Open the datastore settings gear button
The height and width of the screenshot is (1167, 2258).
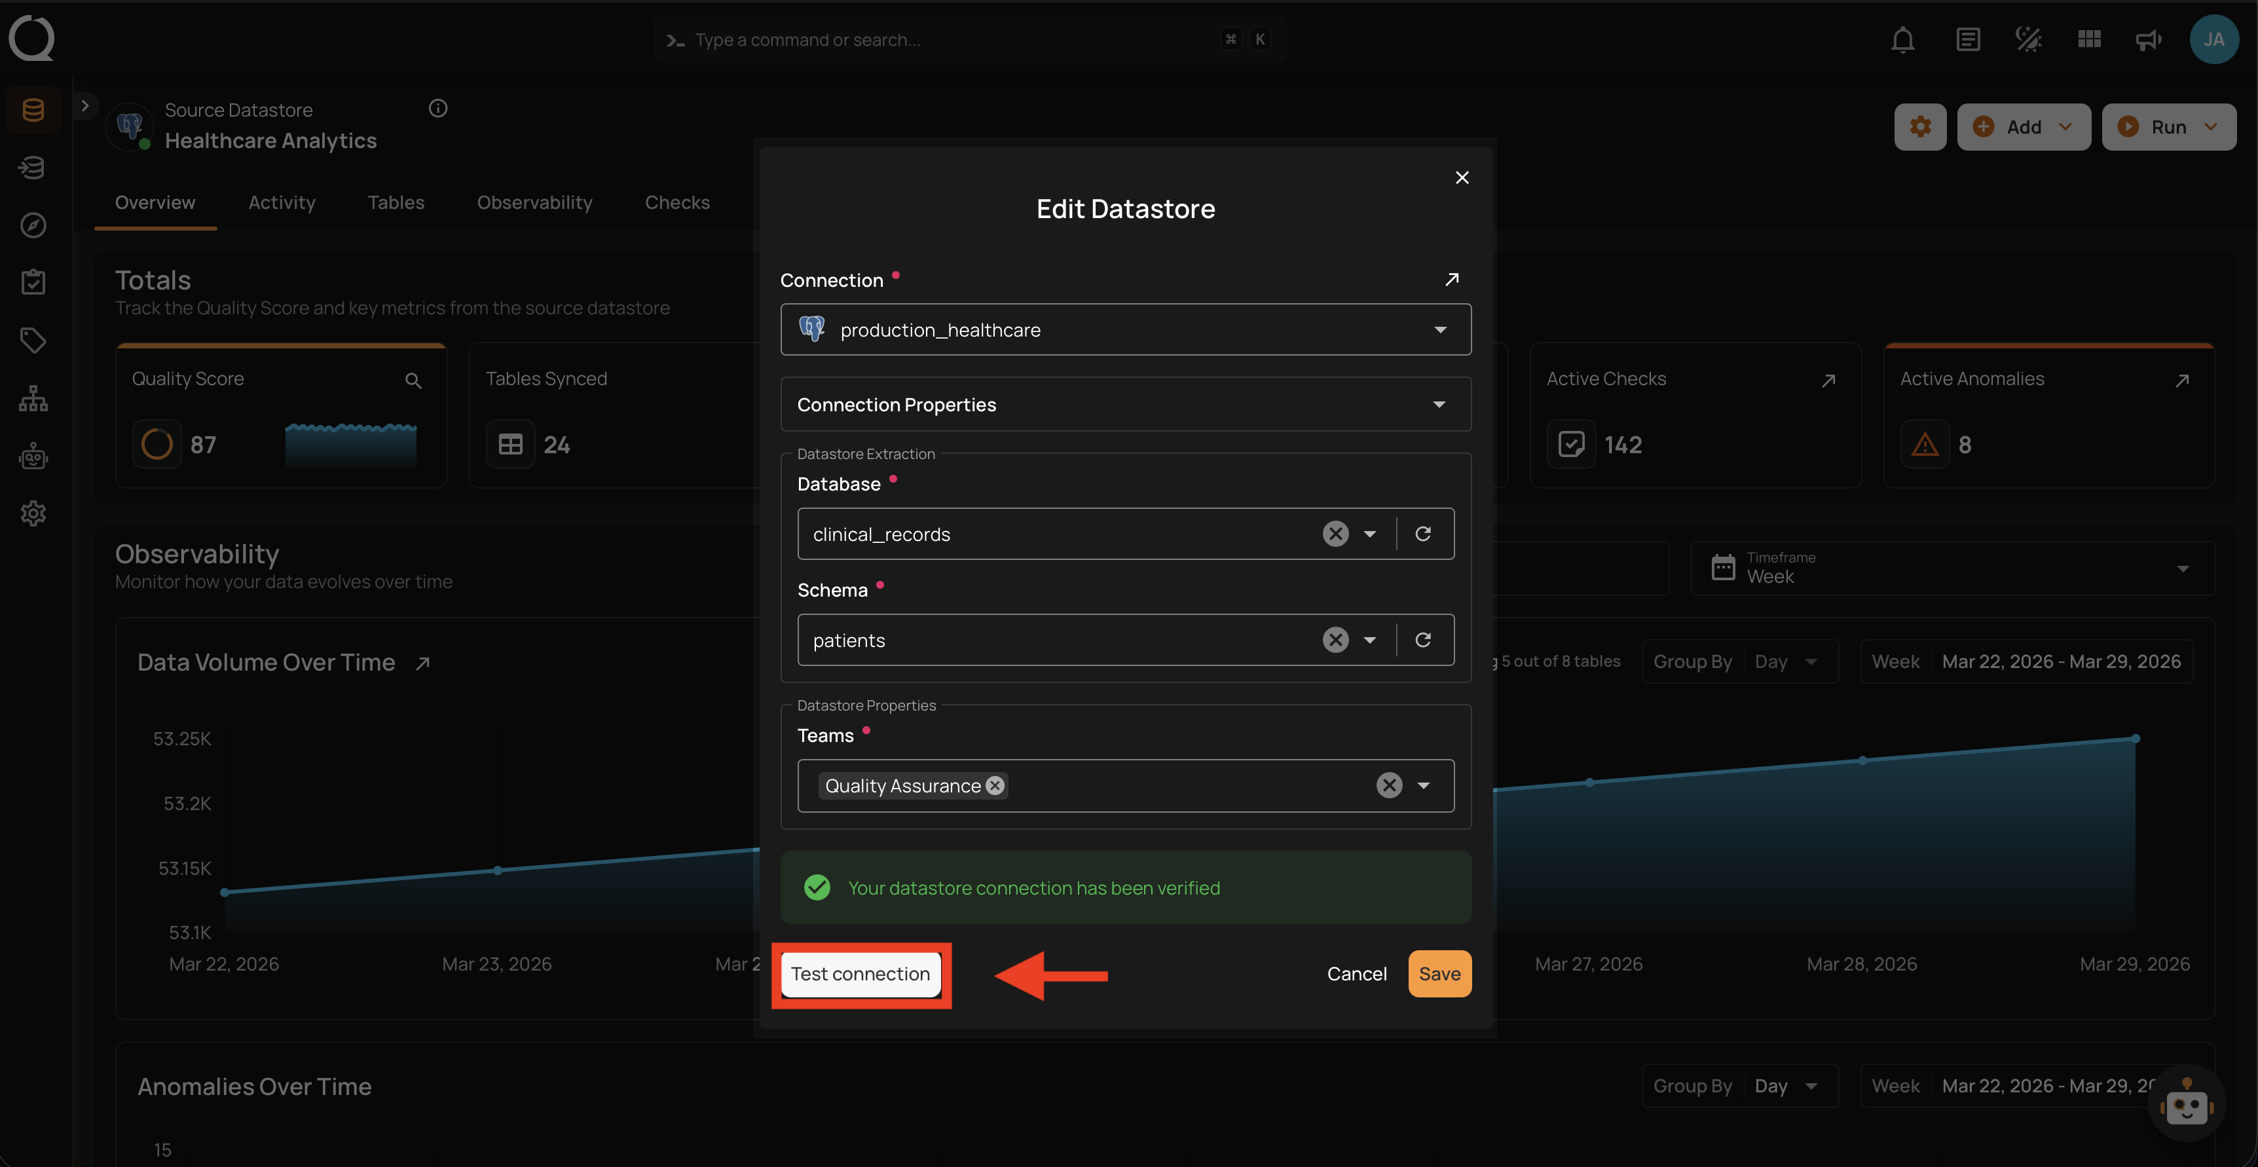[x=1919, y=127]
